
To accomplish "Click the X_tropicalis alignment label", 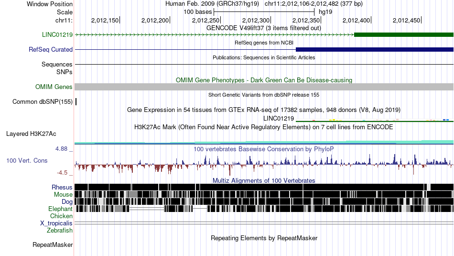I will click(56, 223).
